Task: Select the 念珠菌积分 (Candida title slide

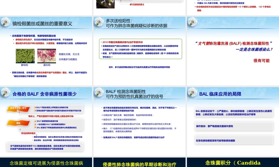Action: pos(233,163)
